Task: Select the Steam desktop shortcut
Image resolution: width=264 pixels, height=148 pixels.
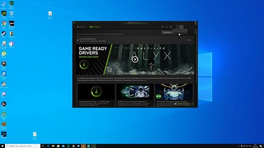Action: (4, 35)
